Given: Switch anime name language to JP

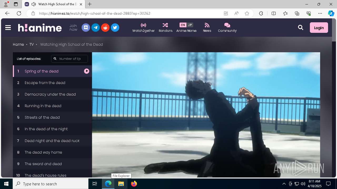Looking at the screenshot, I should tap(190, 25).
